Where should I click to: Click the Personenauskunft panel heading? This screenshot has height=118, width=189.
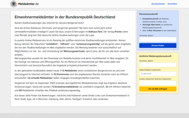tap(148, 14)
